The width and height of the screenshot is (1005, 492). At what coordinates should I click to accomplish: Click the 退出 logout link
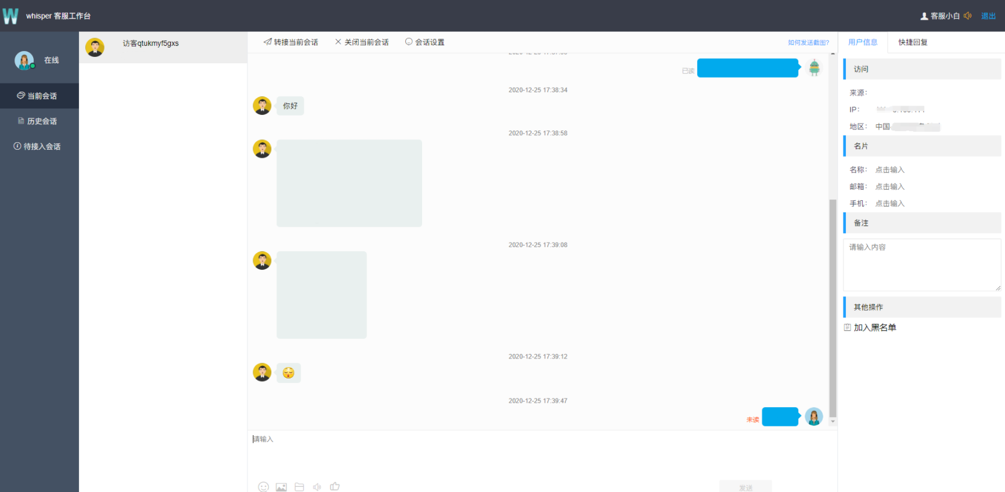pos(988,16)
